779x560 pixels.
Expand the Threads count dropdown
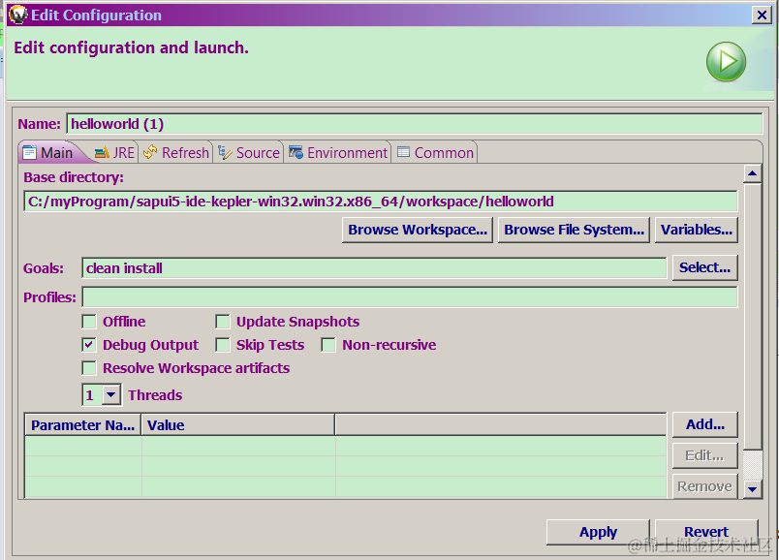coord(111,395)
